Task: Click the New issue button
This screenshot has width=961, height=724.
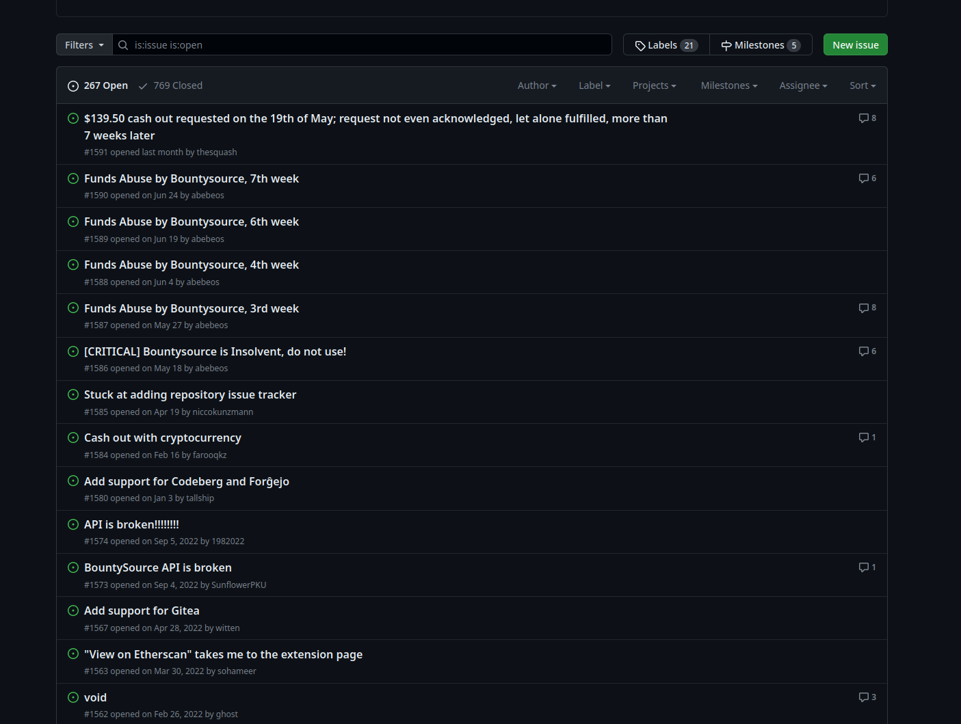Action: 855,44
